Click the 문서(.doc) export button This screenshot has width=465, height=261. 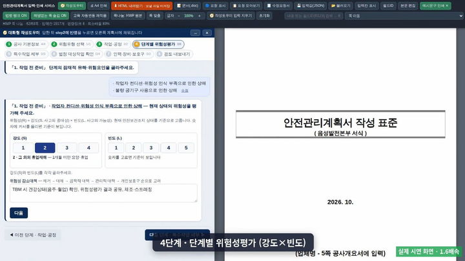point(187,6)
